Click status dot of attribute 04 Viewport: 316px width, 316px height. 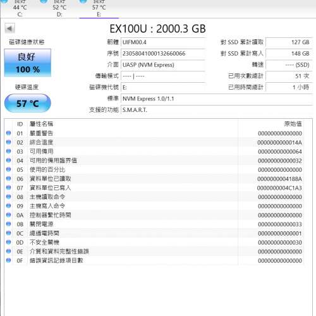(9, 161)
